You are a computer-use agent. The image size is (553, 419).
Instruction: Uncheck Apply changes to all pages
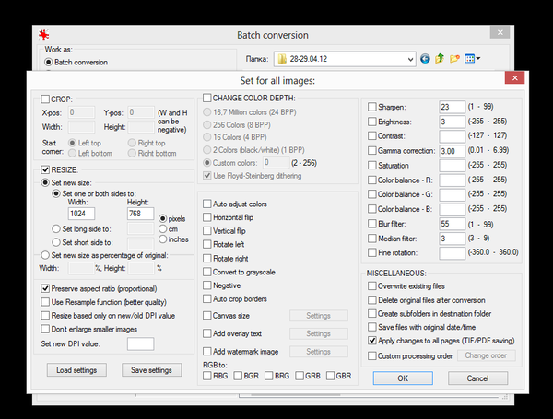pos(372,341)
